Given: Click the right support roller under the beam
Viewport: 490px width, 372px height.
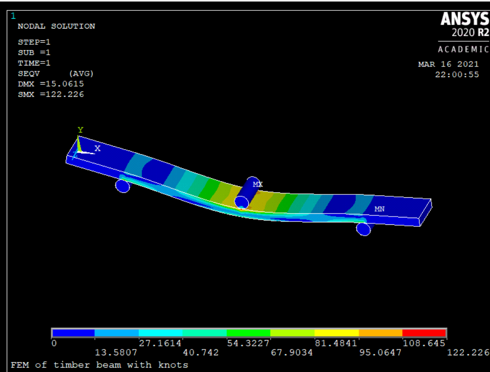Looking at the screenshot, I should tap(364, 229).
